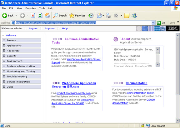
Task: Open the Help menu in menu bar
Action: coord(51,8)
